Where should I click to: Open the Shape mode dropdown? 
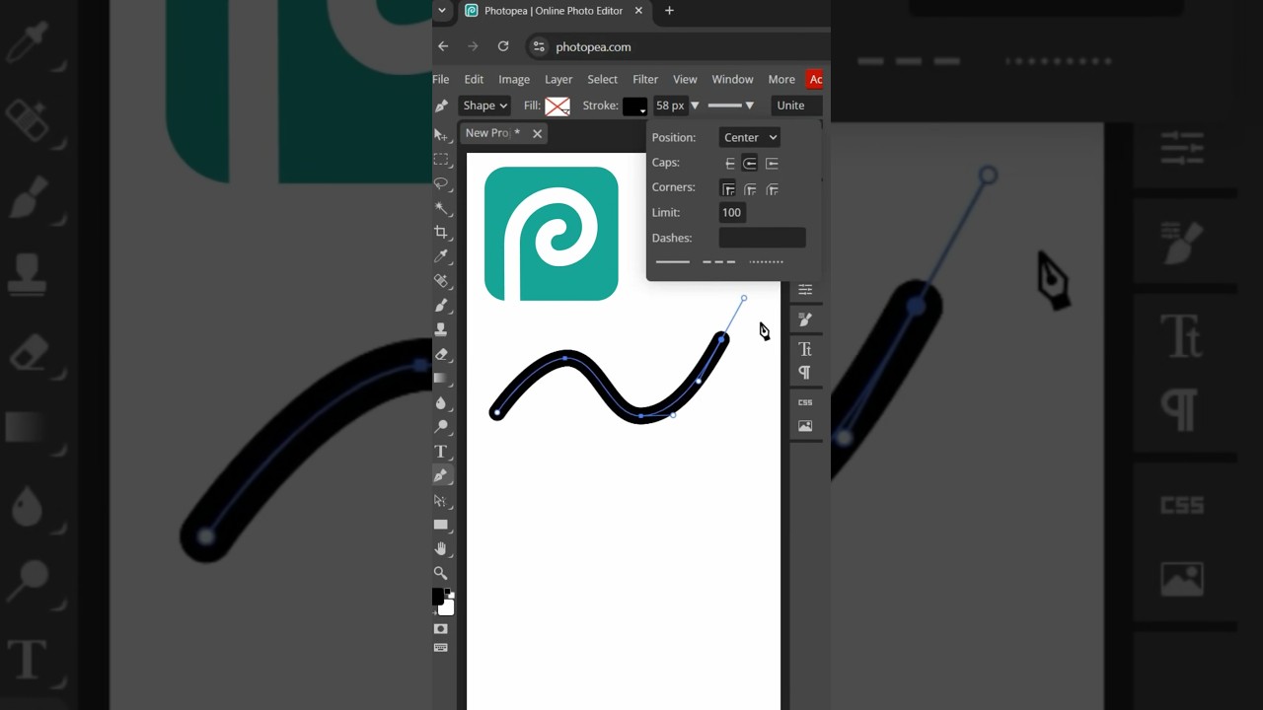484,106
